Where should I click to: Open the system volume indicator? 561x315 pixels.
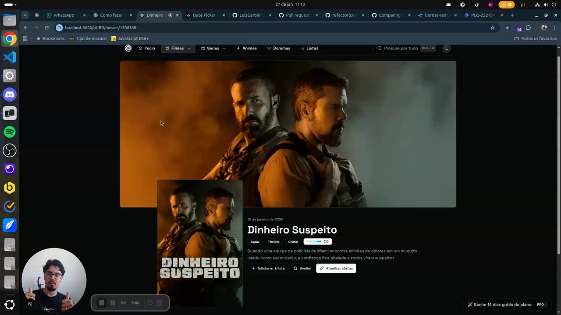pyautogui.click(x=546, y=4)
